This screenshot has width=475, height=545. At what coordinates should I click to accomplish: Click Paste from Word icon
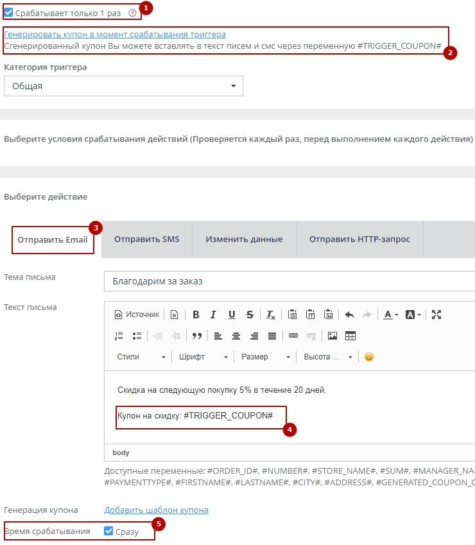[329, 315]
